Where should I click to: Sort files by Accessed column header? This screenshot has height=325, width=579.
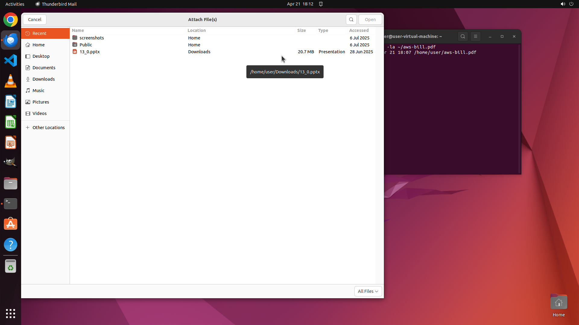tap(359, 30)
